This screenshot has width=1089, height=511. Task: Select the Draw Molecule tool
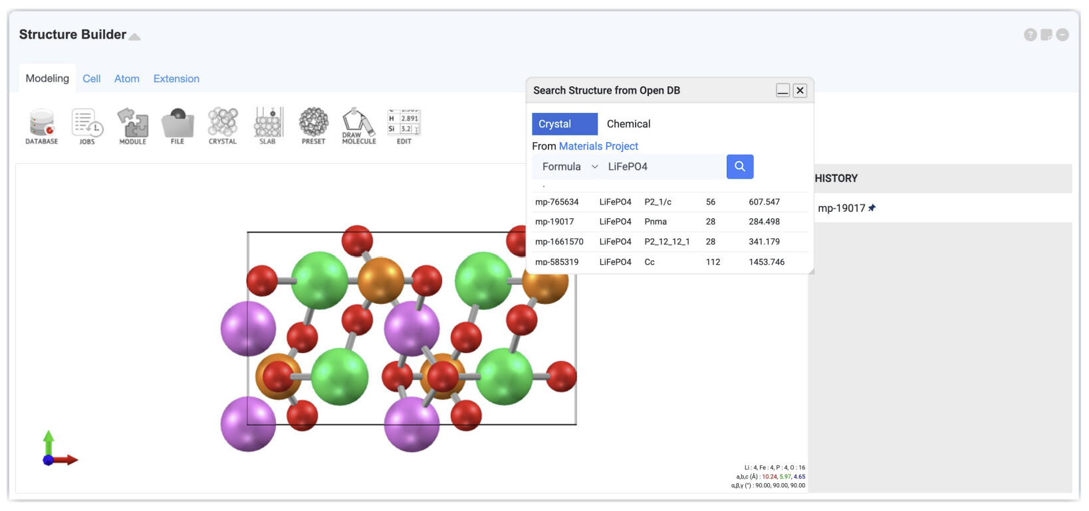[x=359, y=126]
